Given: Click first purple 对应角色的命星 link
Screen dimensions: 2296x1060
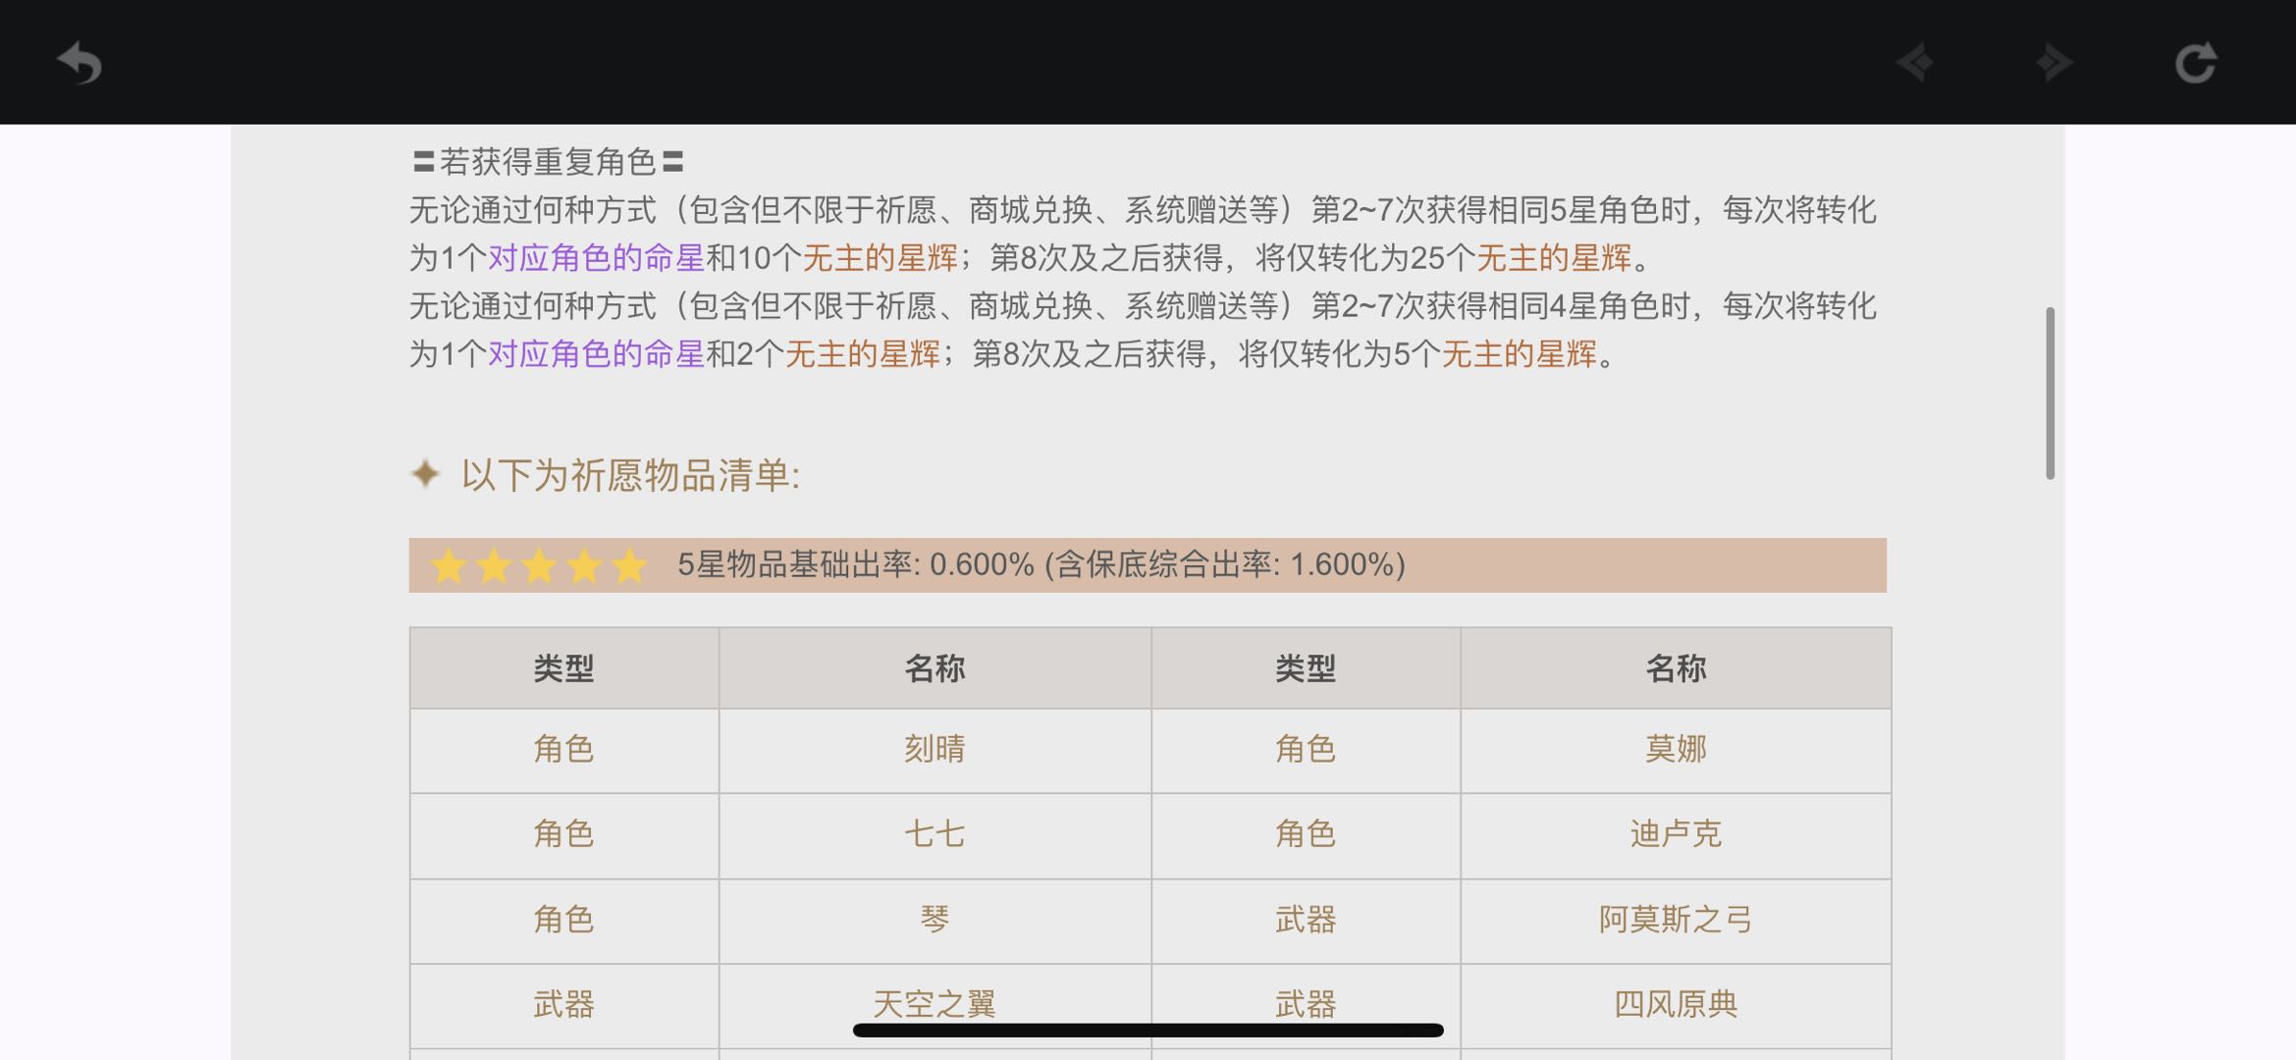Looking at the screenshot, I should 596,258.
